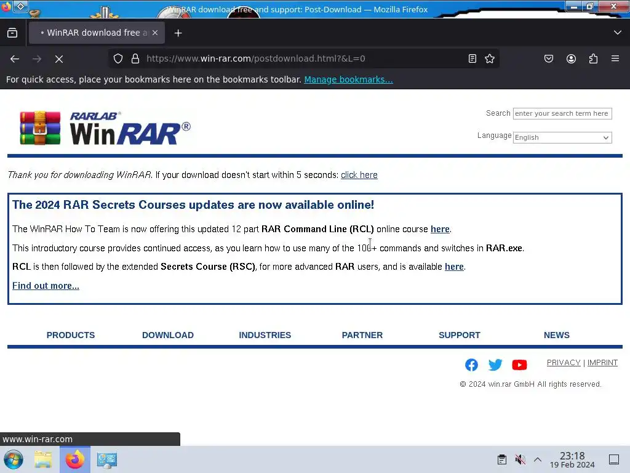Open the SUPPORT menu
The width and height of the screenshot is (630, 473).
[459, 335]
